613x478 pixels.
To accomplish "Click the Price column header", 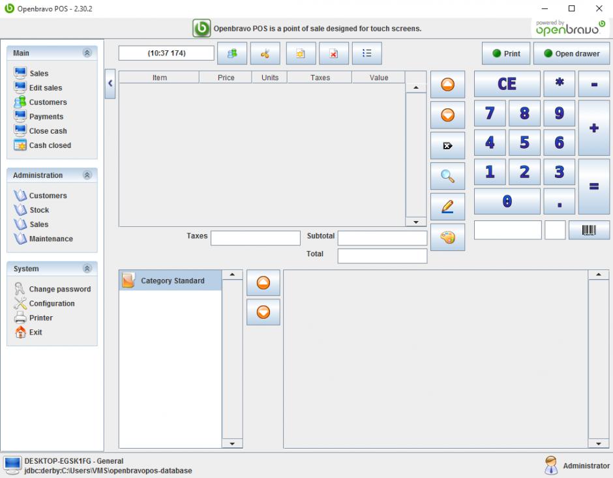I will tap(226, 78).
